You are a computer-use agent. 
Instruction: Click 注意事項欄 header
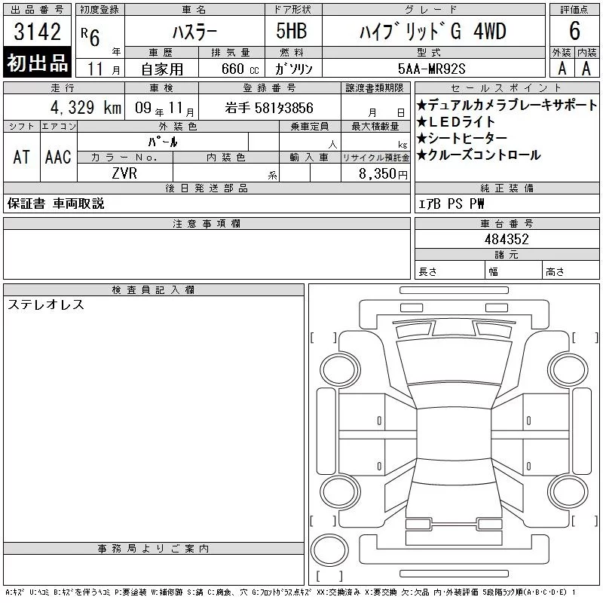click(207, 223)
